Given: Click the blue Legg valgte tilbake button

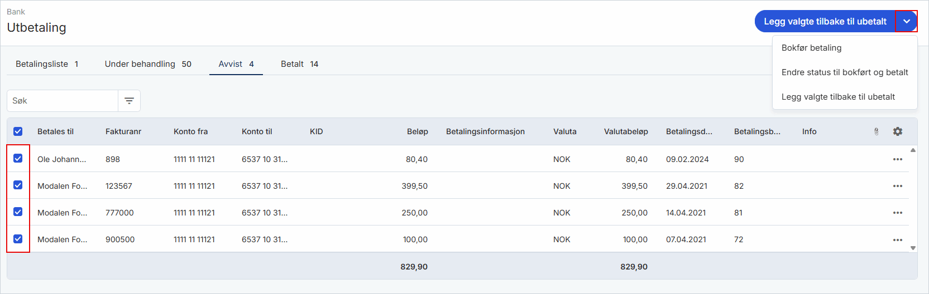Looking at the screenshot, I should [825, 21].
